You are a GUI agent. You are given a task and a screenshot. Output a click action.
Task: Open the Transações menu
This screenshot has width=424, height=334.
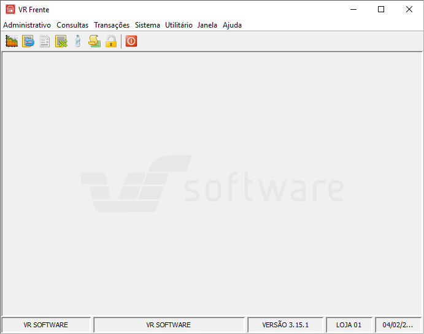click(x=112, y=25)
